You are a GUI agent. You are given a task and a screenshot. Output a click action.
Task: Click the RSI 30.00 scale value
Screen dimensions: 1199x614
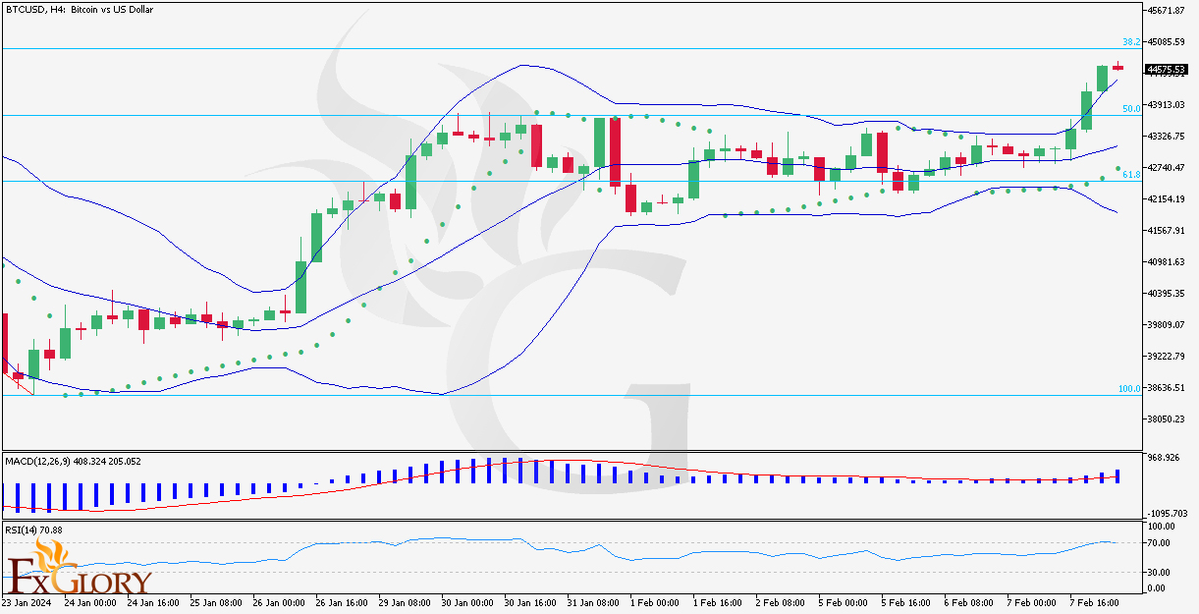pyautogui.click(x=1158, y=572)
